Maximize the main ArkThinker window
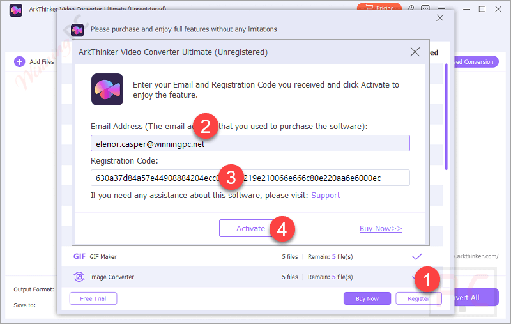 click(x=482, y=9)
